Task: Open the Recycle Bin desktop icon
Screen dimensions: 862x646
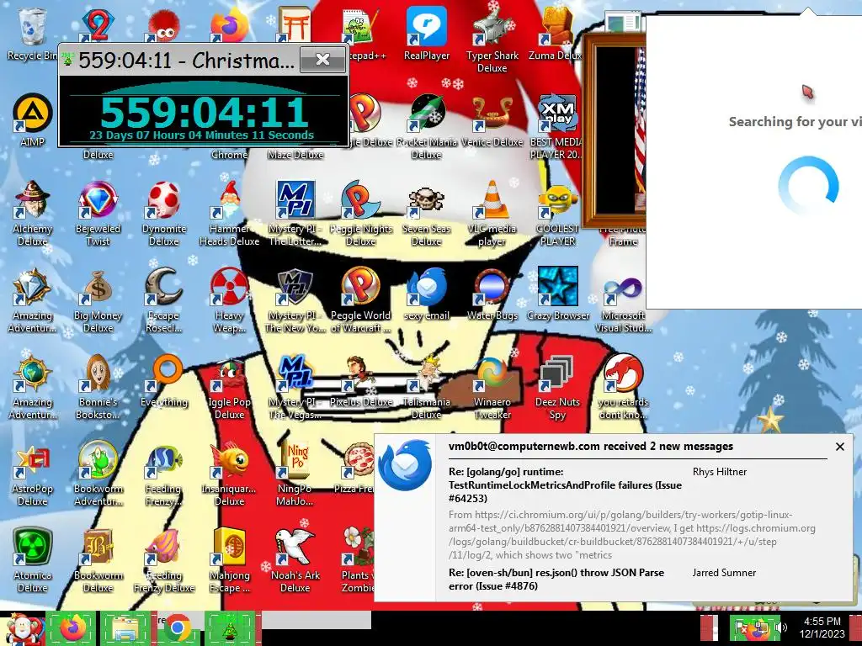Action: [32, 33]
